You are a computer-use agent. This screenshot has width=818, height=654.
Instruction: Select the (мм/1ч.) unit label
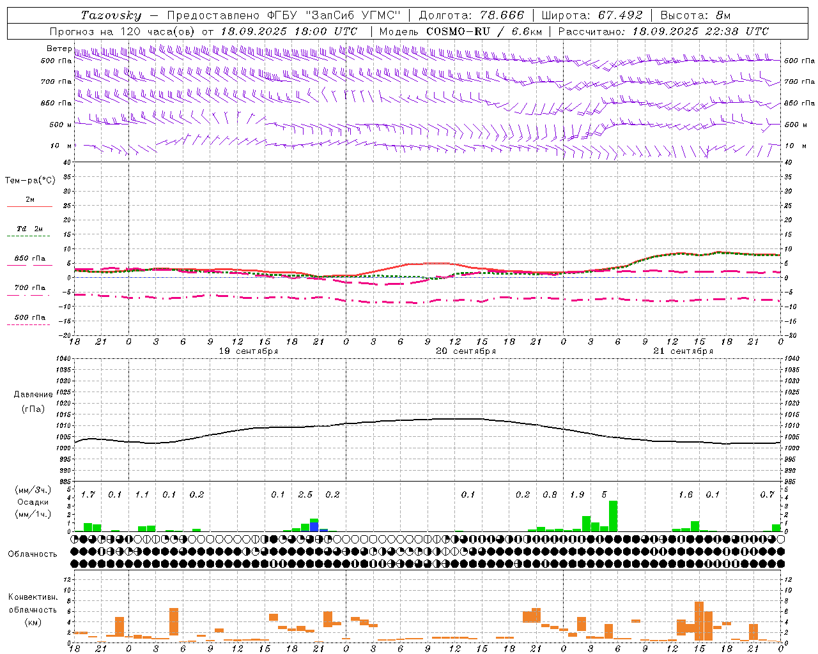[32, 514]
